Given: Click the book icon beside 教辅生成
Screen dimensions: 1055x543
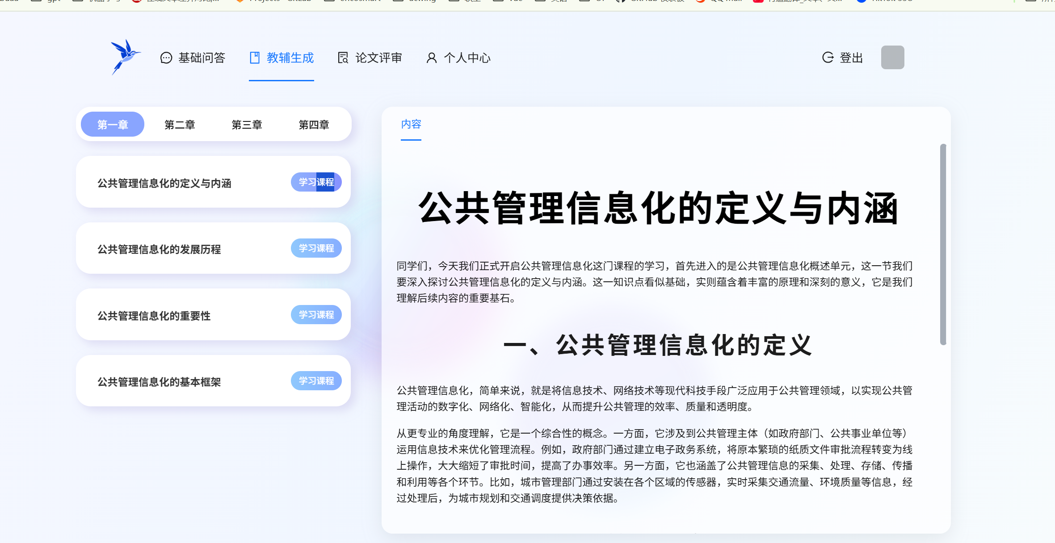Looking at the screenshot, I should tap(254, 58).
